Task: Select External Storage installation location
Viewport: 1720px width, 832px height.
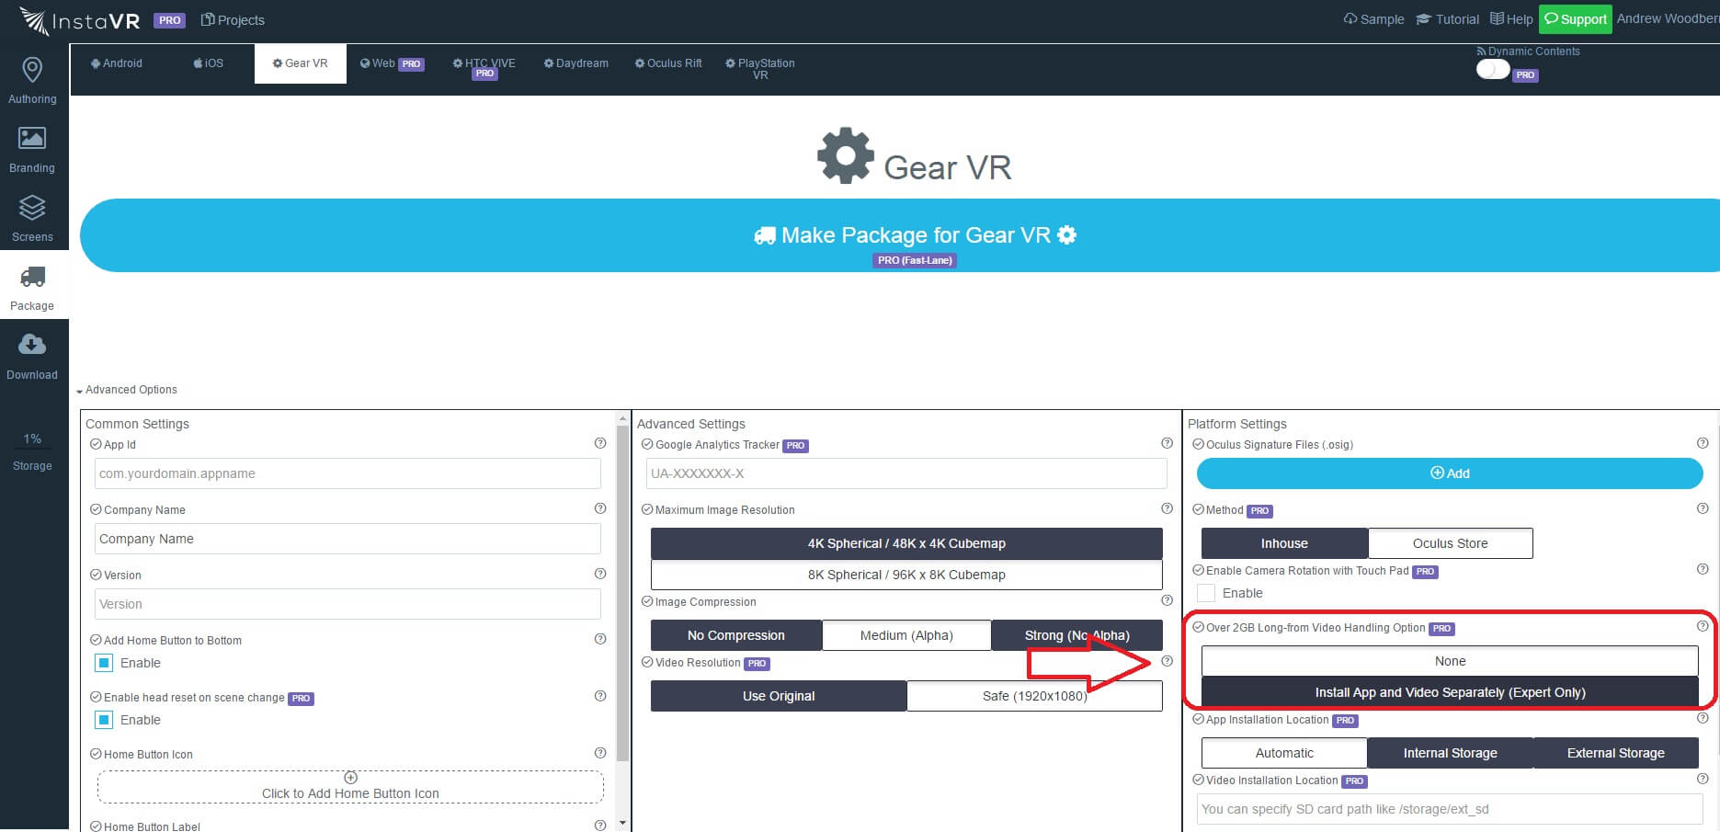Action: [x=1615, y=753]
